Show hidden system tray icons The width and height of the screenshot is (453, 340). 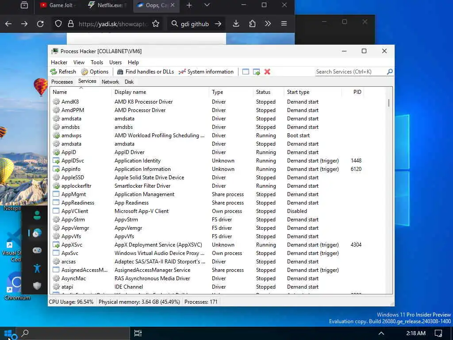(381, 333)
